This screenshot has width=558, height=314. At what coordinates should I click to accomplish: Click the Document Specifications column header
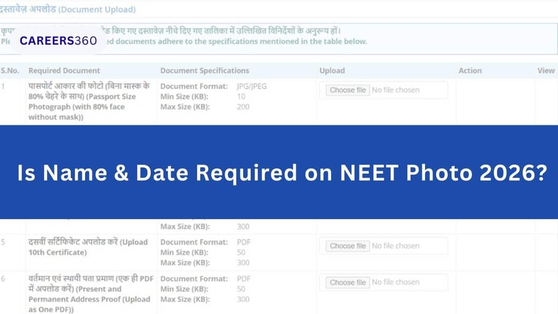(205, 70)
